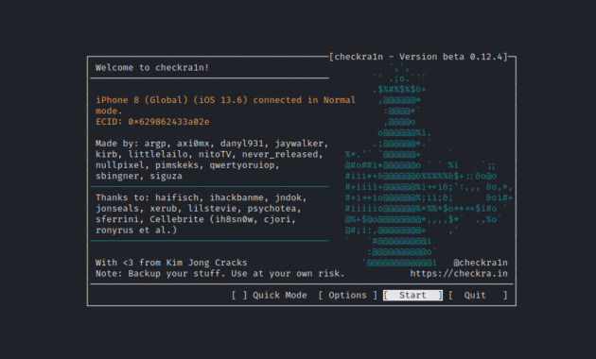Click the @checkra1n handle
Viewport: 596px width, 359px height.
click(x=481, y=263)
